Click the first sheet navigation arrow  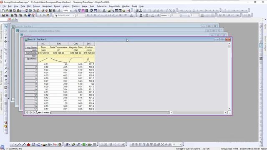(x=26, y=112)
